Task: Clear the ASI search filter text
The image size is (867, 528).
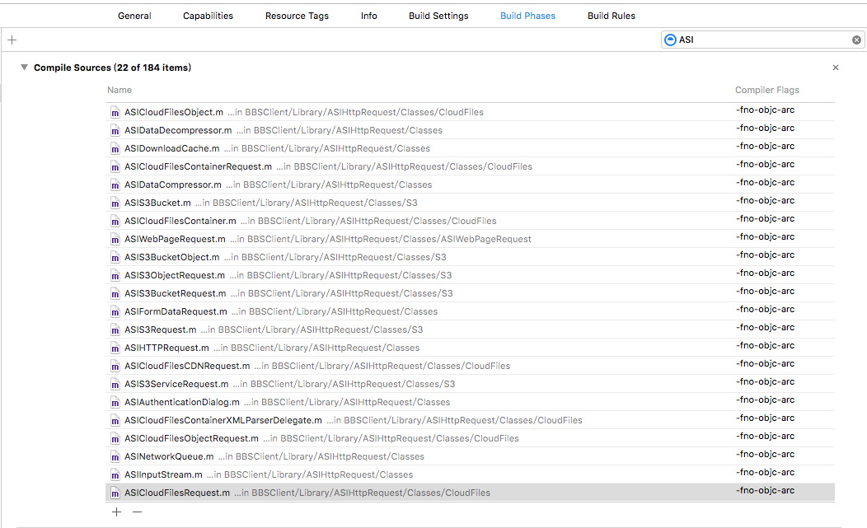Action: [x=856, y=40]
